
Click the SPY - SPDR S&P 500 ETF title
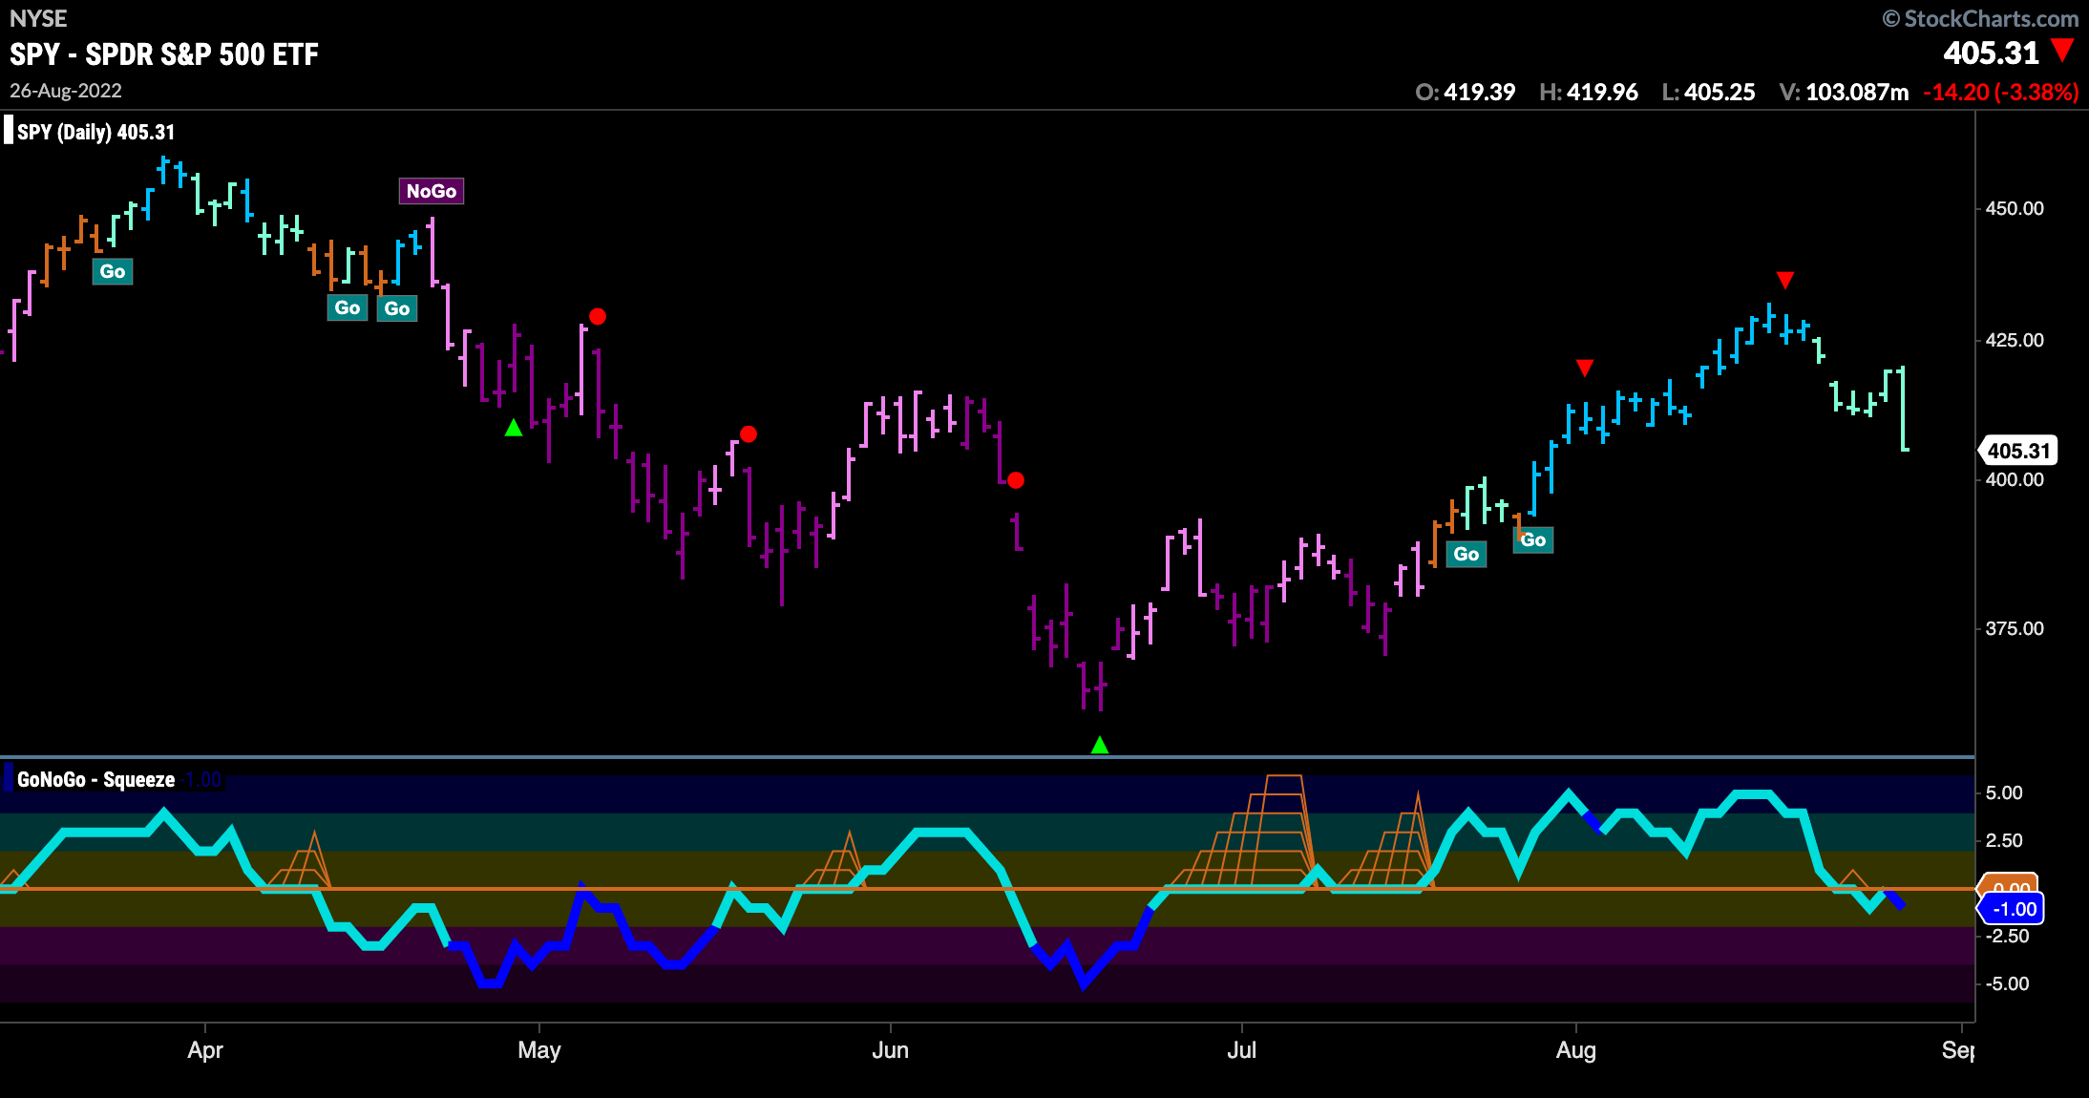pyautogui.click(x=164, y=54)
